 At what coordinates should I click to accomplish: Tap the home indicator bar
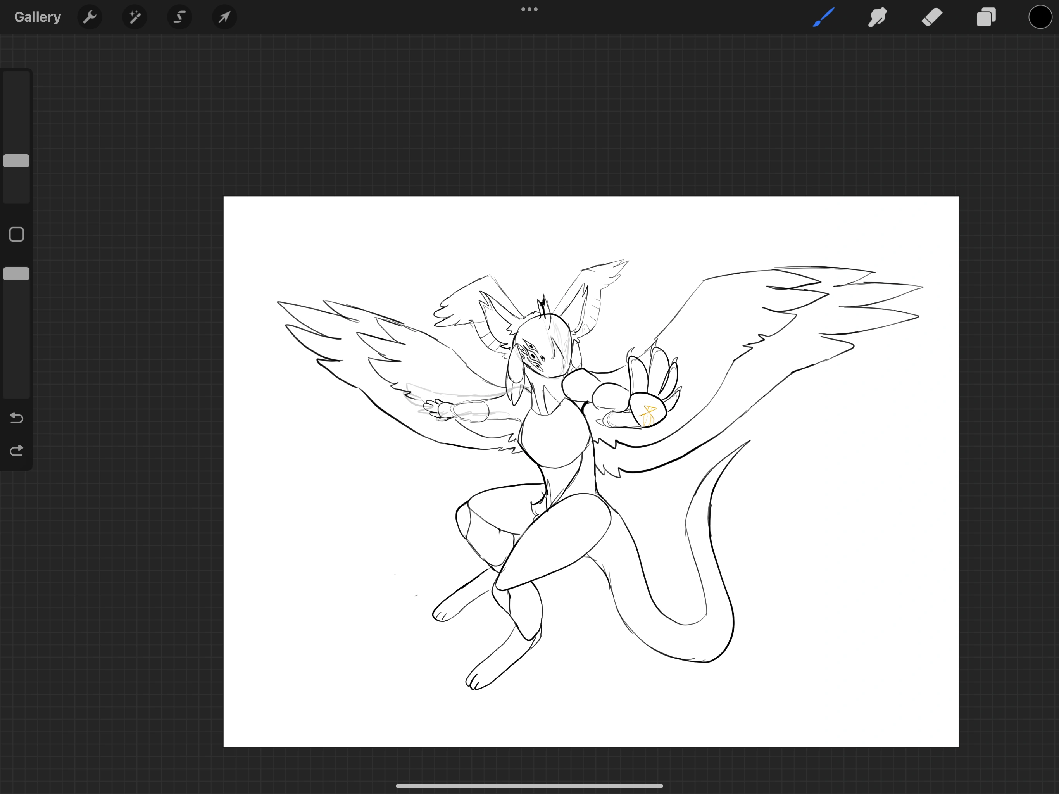529,786
